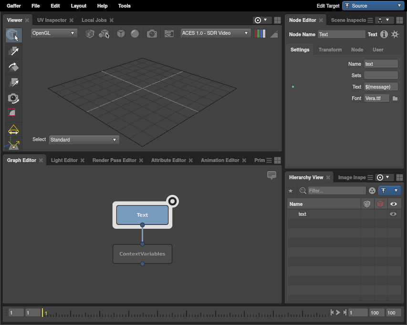The height and width of the screenshot is (325, 407).
Task: Open Node Editor gear settings icon
Action: 395,34
